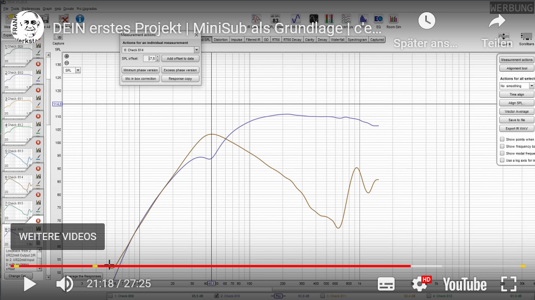Click the Vector Average button
The width and height of the screenshot is (535, 300).
[x=517, y=112]
